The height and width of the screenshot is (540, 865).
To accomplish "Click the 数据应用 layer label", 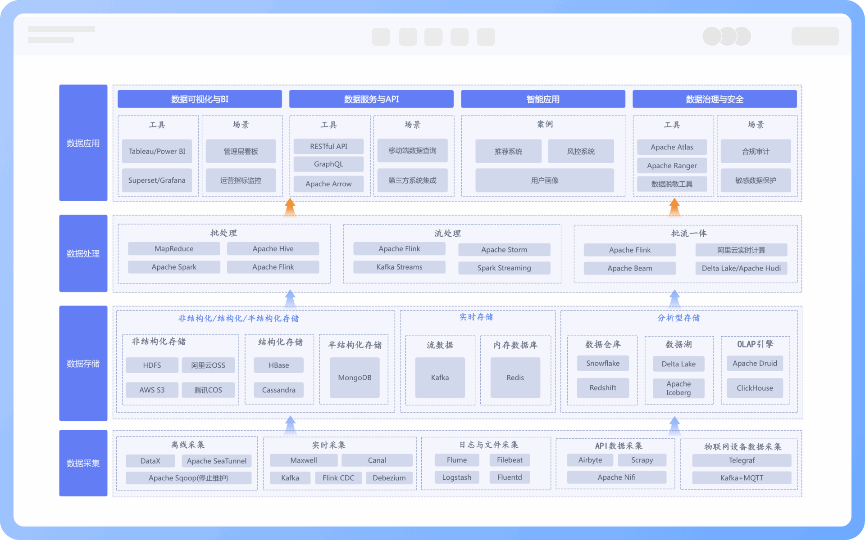I will click(x=83, y=143).
